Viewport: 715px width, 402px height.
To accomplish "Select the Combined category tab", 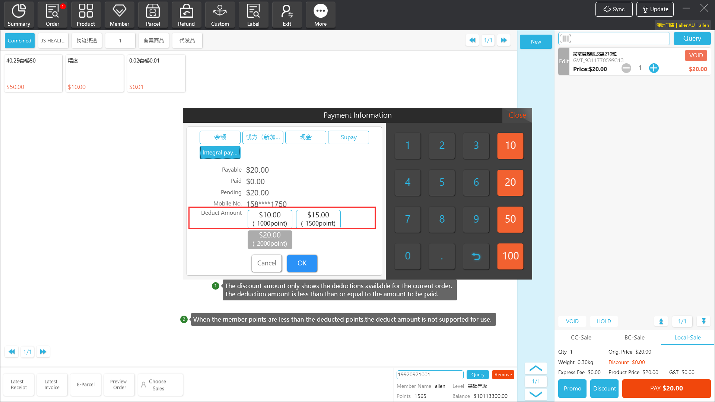I will (x=19, y=41).
